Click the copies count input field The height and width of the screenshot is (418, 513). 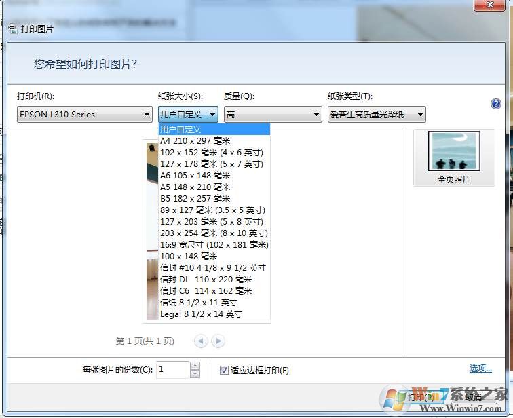173,370
